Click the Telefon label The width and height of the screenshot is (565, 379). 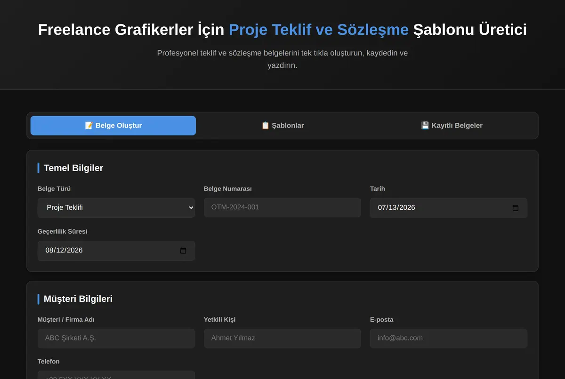click(48, 362)
